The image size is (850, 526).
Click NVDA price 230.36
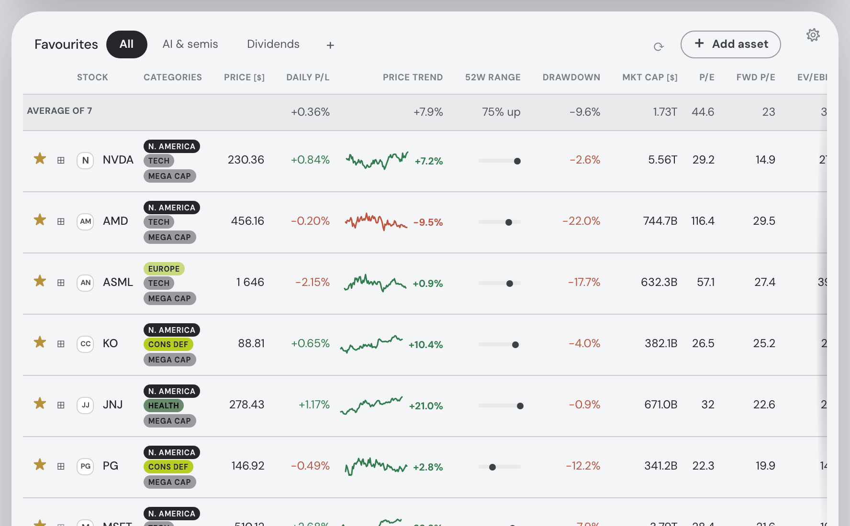[x=246, y=160]
